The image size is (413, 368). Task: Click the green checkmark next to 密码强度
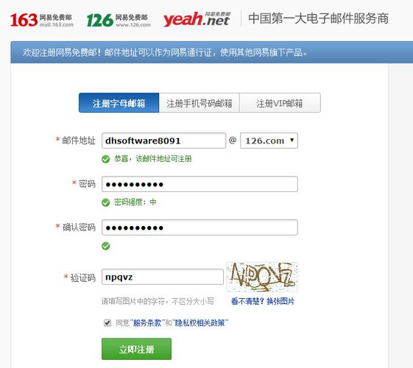(105, 202)
